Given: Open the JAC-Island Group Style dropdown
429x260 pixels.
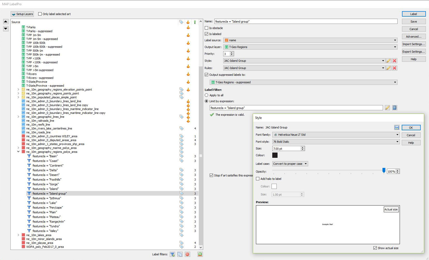Looking at the screenshot, I should click(x=304, y=61).
